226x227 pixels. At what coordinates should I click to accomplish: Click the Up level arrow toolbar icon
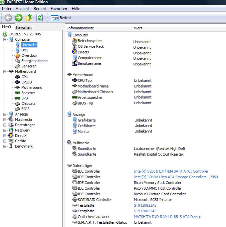click(x=29, y=18)
